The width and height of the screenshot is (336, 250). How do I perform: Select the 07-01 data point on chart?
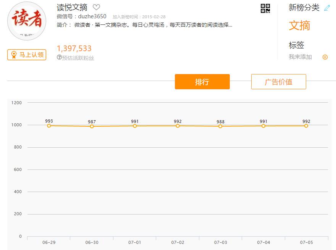(135, 126)
